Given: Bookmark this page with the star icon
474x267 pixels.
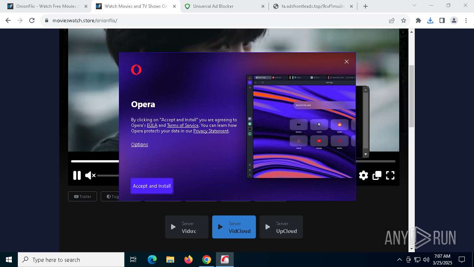Looking at the screenshot, I should [x=404, y=20].
